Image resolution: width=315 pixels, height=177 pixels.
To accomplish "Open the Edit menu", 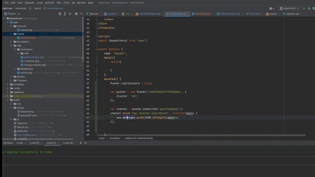I will (x=13, y=3).
